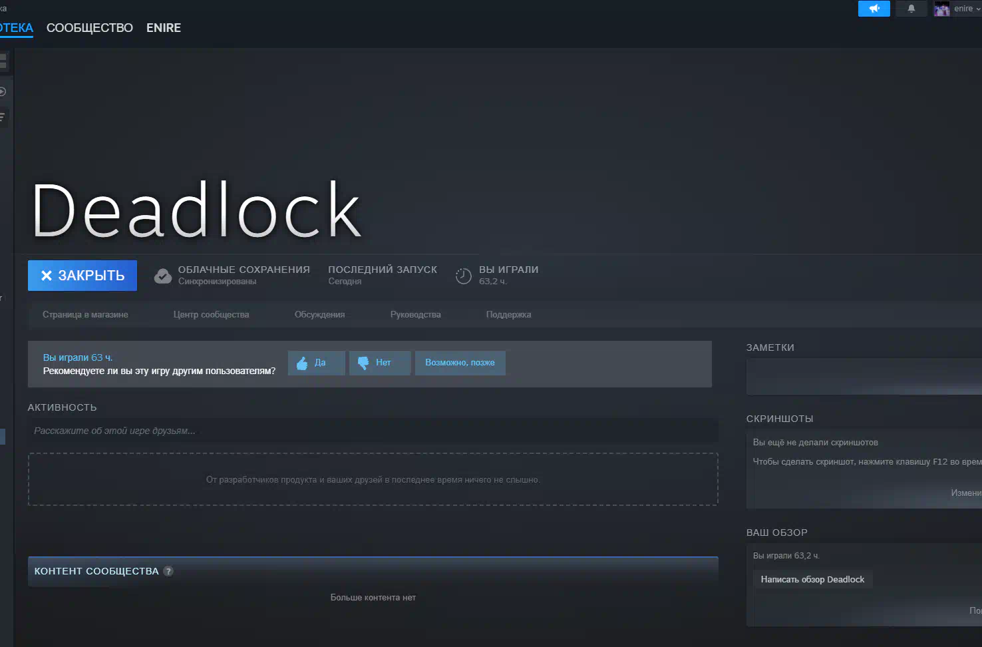The height and width of the screenshot is (647, 982).
Task: Click the СКРИНШОТЫ section heading
Action: pos(780,419)
